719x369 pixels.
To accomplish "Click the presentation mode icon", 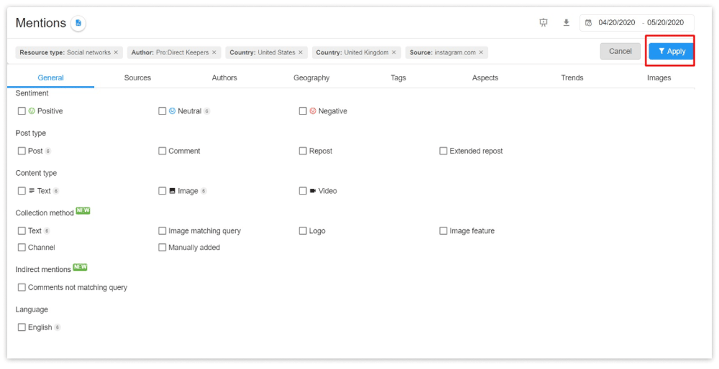I will tap(543, 22).
